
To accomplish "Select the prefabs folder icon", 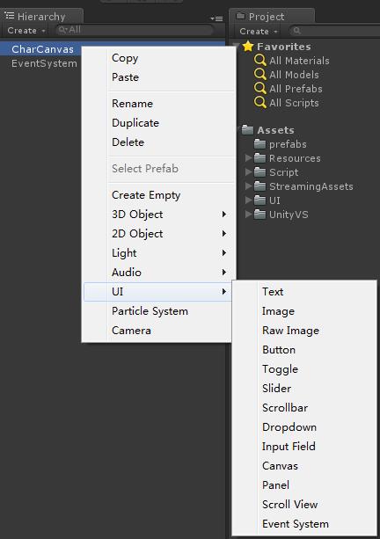I will pyautogui.click(x=259, y=143).
